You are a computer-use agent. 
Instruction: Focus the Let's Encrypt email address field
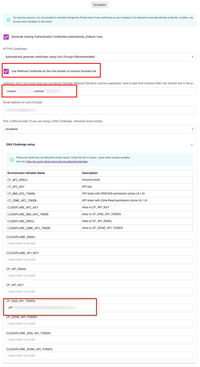coord(99,110)
